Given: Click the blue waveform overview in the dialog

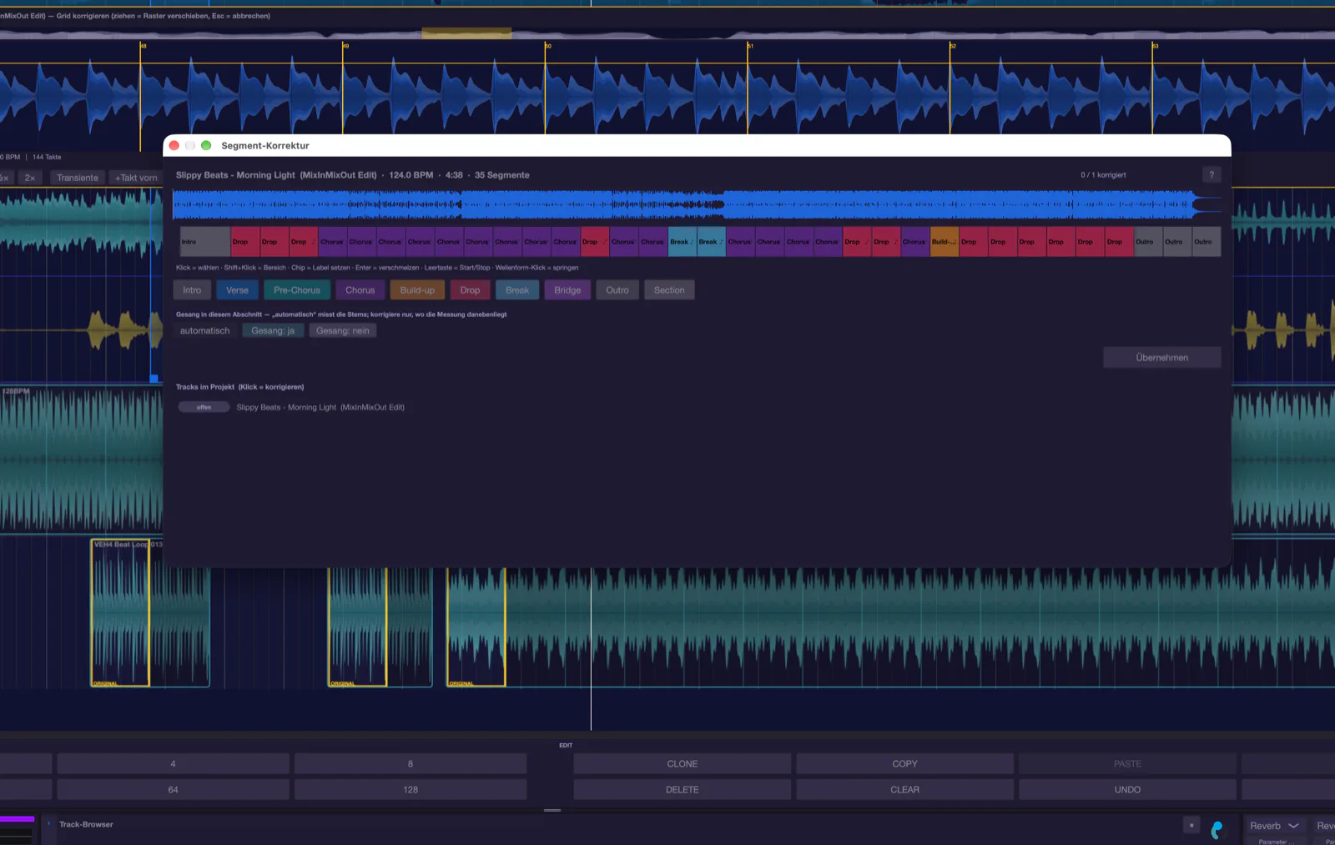Looking at the screenshot, I should pos(697,204).
